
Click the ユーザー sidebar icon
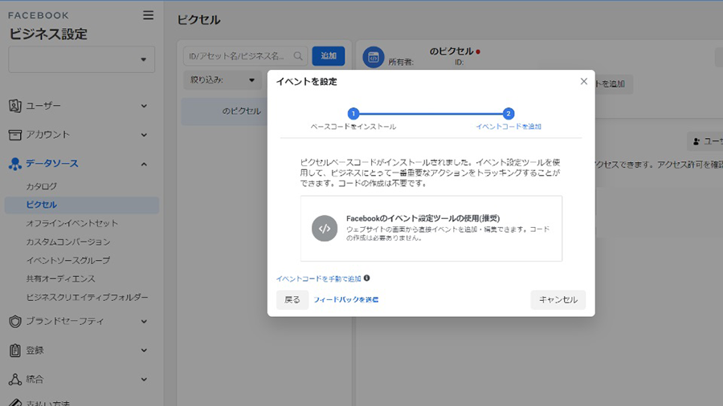tap(14, 106)
